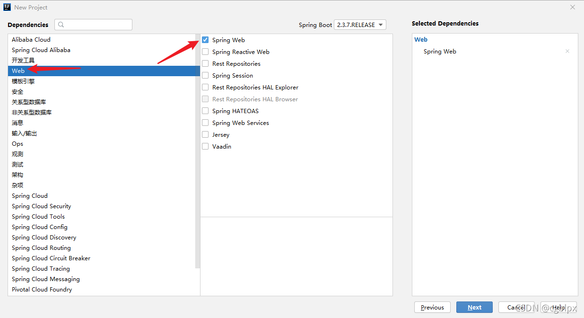Focus the dependencies search field
Image resolution: width=584 pixels, height=318 pixels.
tap(93, 25)
